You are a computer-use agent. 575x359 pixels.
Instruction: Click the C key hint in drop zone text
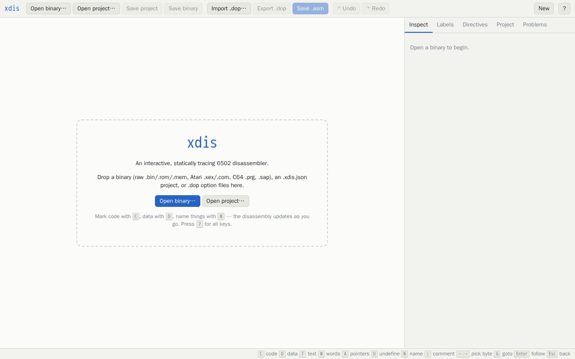(x=136, y=216)
